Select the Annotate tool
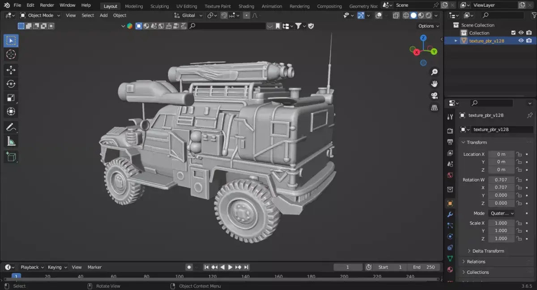Image resolution: width=537 pixels, height=290 pixels. pyautogui.click(x=11, y=127)
